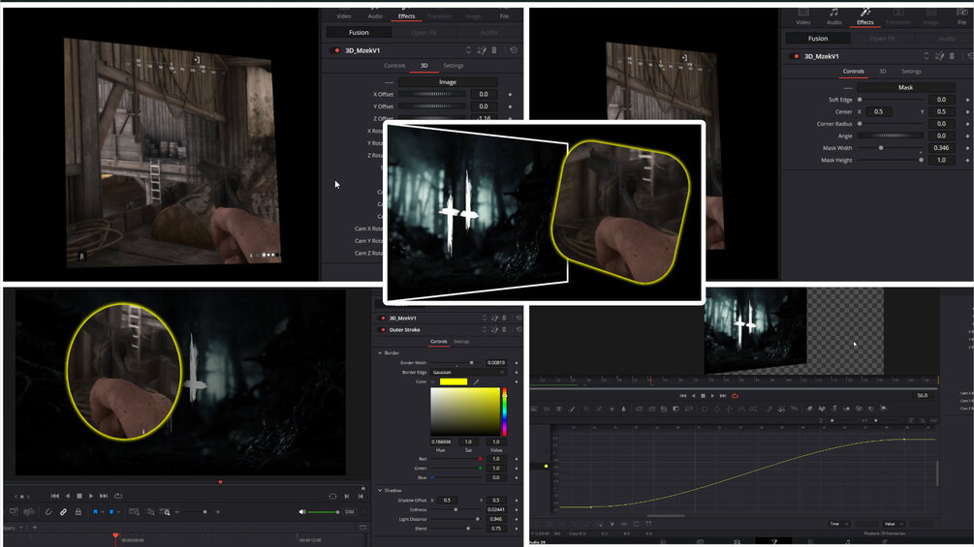Delete 3D_MzekV1 effect in top-left inspector
The image size is (974, 547).
click(494, 50)
